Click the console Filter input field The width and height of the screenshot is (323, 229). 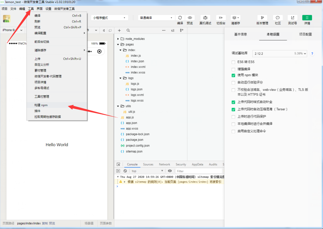tap(199, 171)
